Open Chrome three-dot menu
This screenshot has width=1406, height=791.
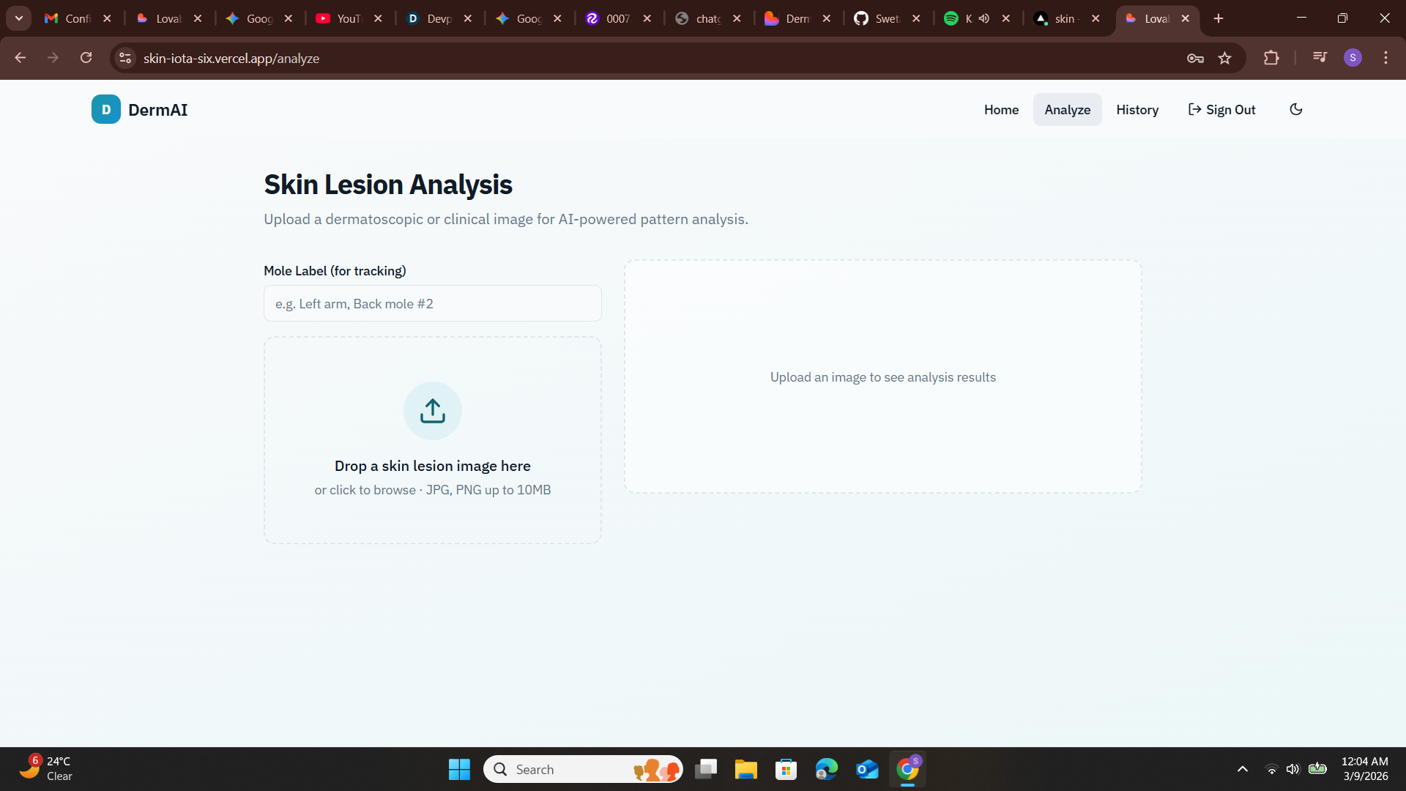click(1385, 59)
